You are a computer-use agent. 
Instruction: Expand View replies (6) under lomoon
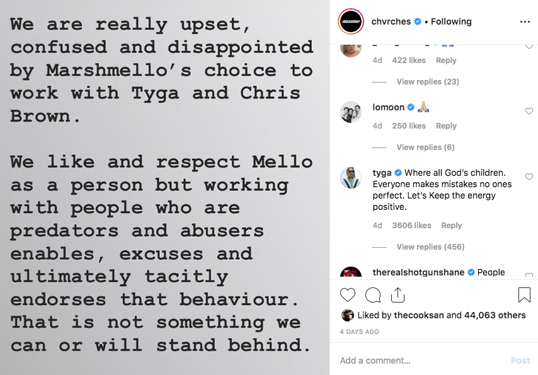tap(425, 147)
